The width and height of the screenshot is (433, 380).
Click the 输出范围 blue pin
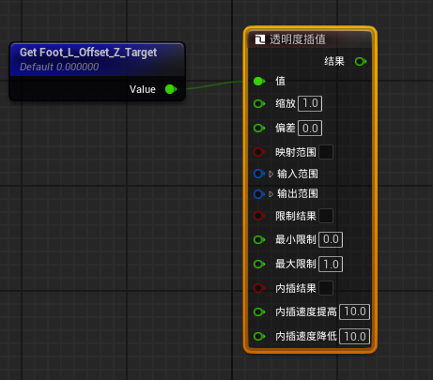tap(259, 194)
